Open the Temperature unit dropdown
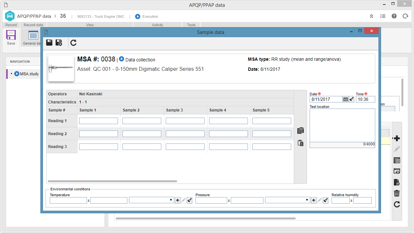This screenshot has width=414, height=233. pyautogui.click(x=151, y=200)
